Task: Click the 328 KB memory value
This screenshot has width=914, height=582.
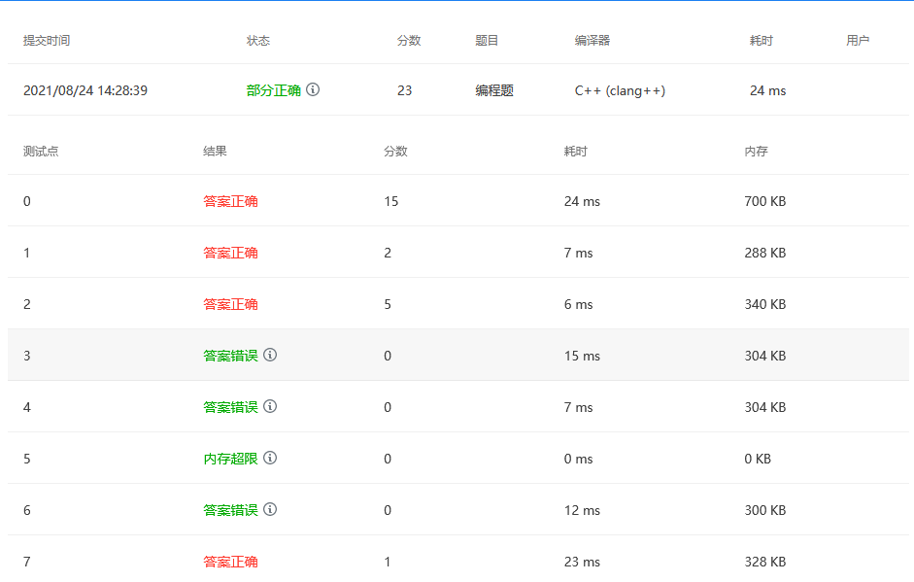Action: pyautogui.click(x=765, y=562)
